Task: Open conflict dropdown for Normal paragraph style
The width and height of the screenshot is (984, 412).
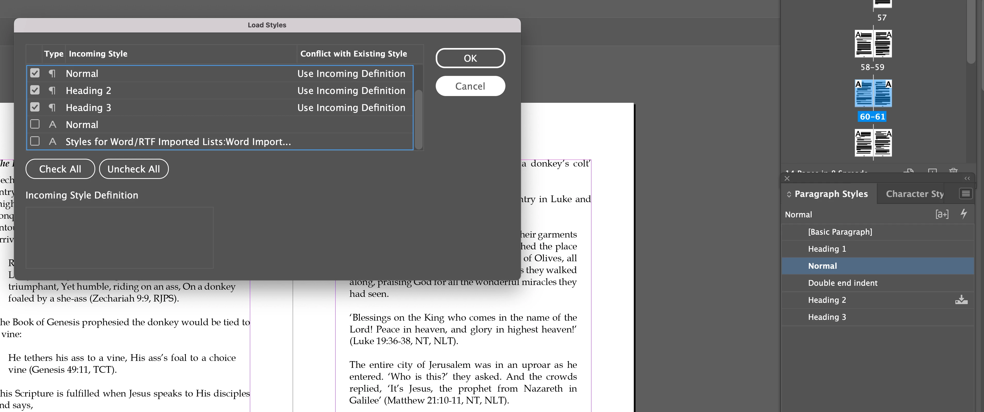Action: coord(351,74)
